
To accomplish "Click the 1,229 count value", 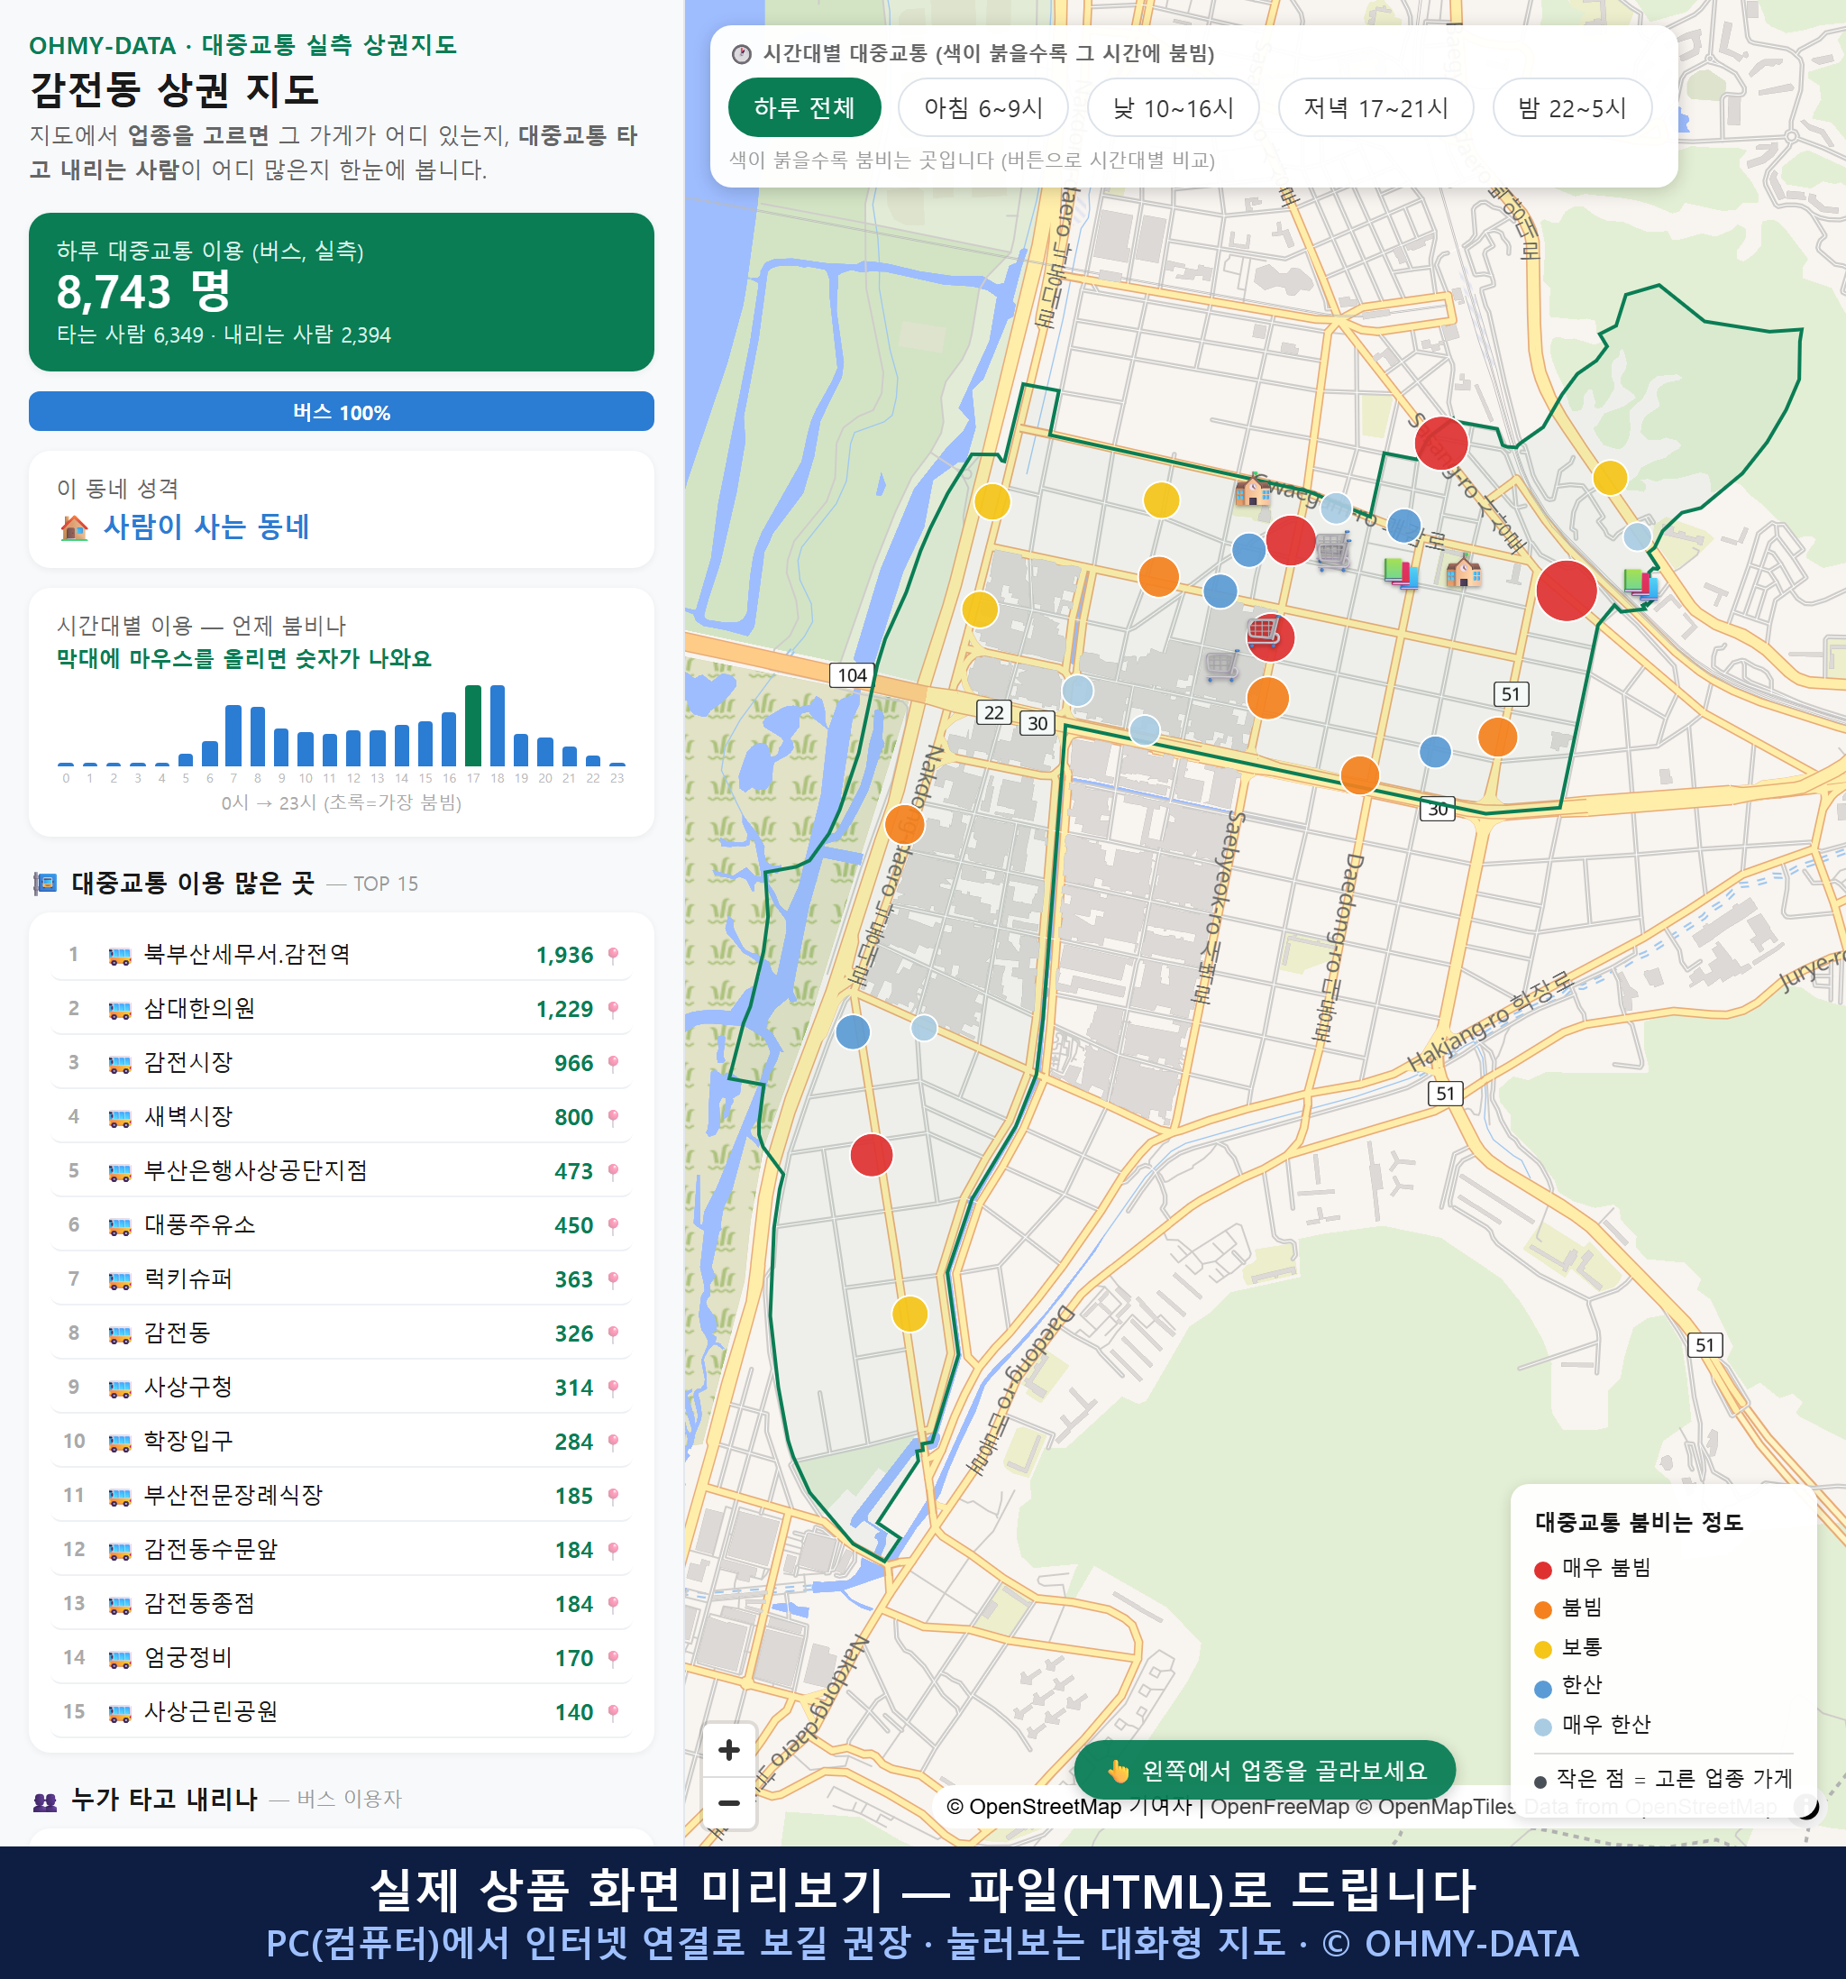I will click(564, 1008).
